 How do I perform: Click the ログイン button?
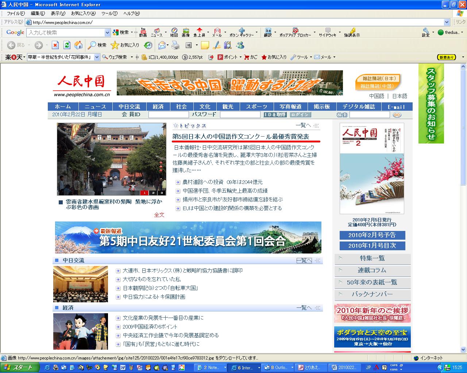pyautogui.click(x=301, y=115)
